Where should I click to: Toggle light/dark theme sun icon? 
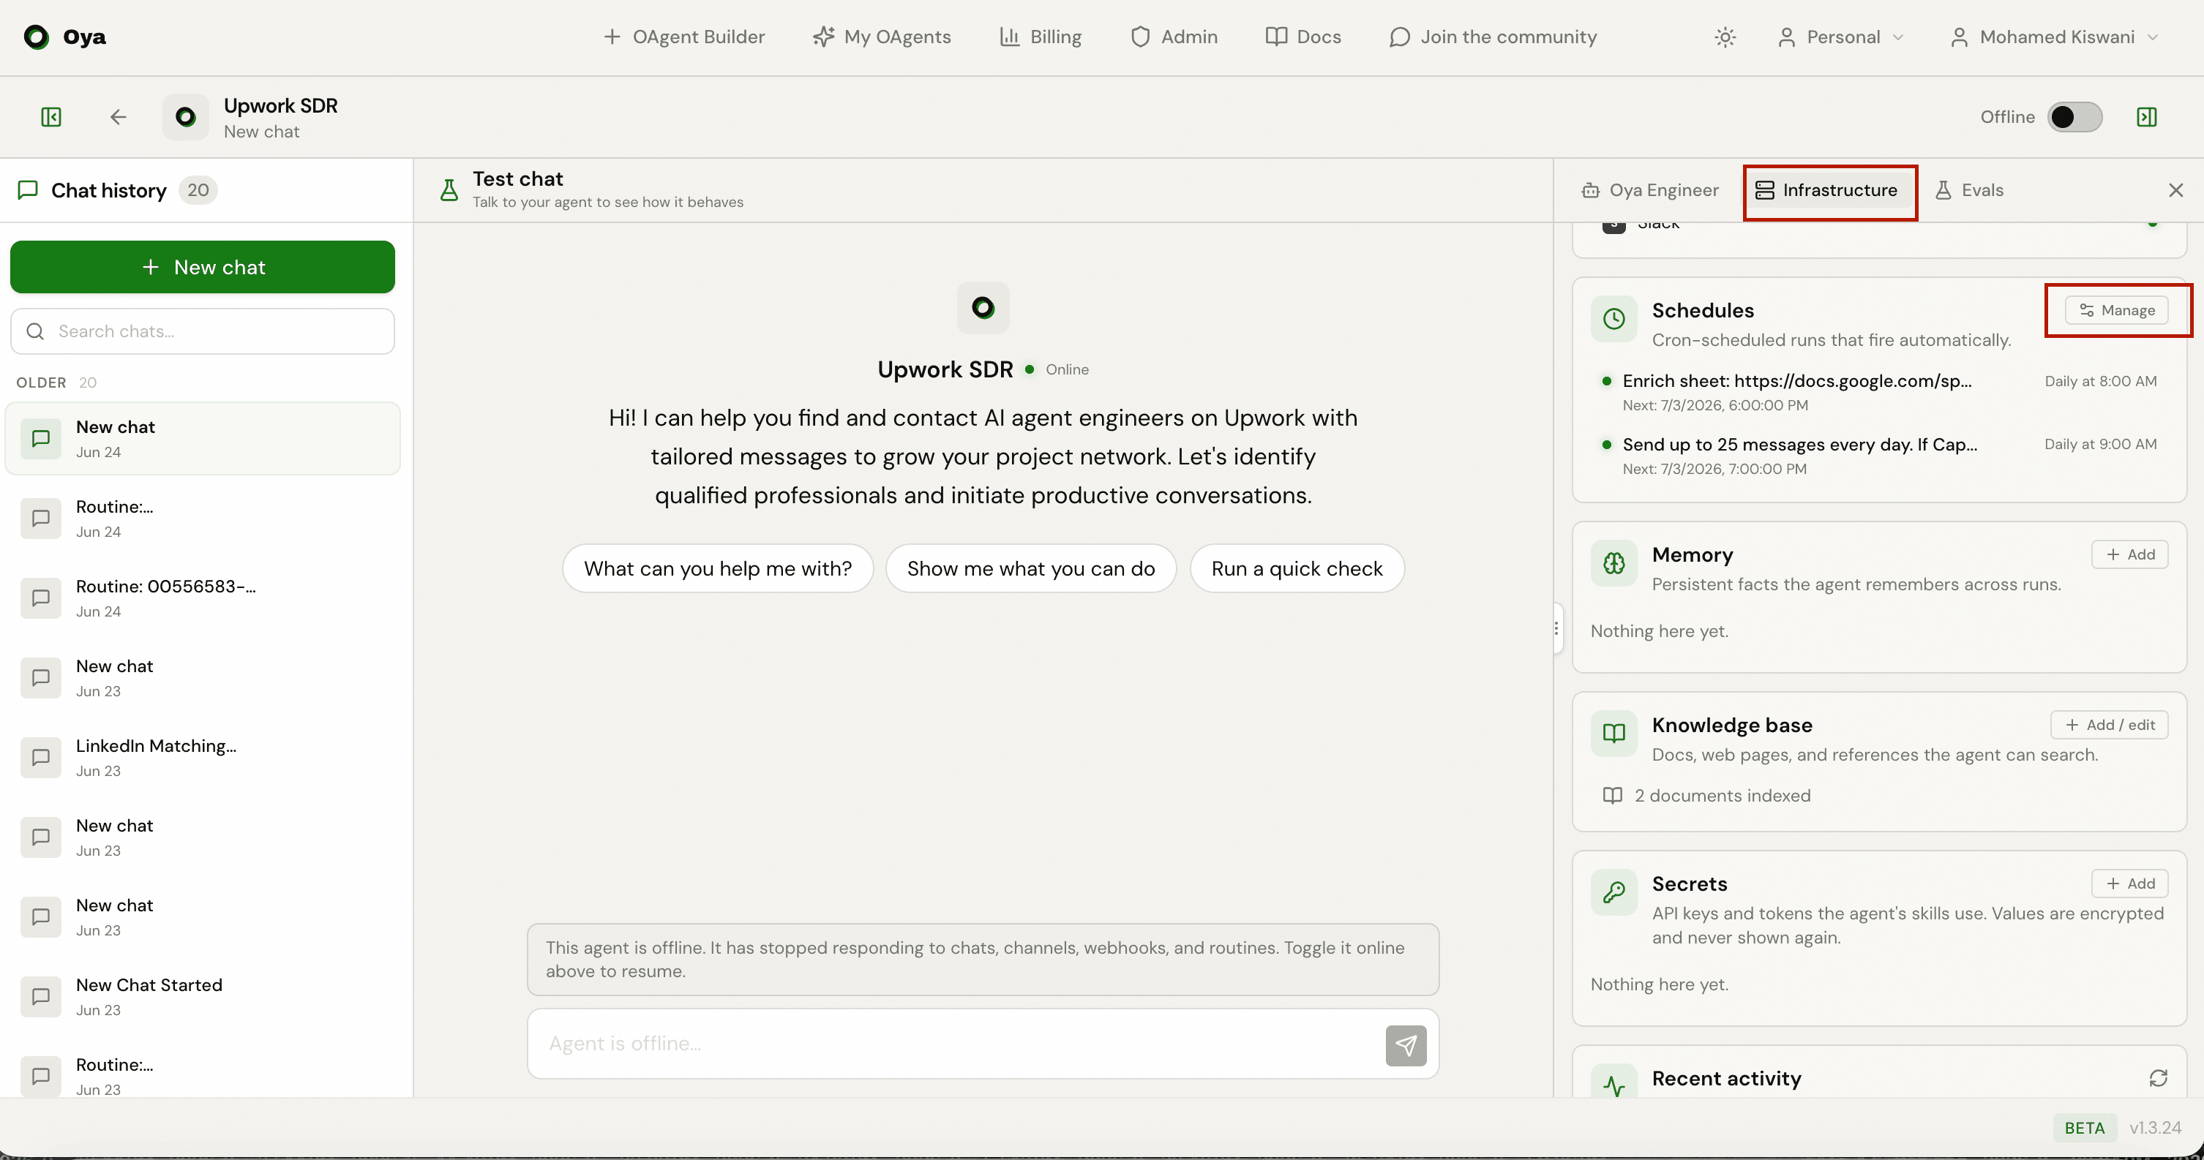tap(1725, 37)
